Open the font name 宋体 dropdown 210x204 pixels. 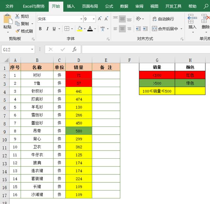click(x=80, y=19)
